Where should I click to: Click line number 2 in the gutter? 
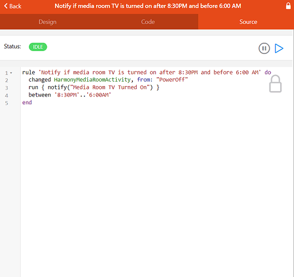(7, 80)
